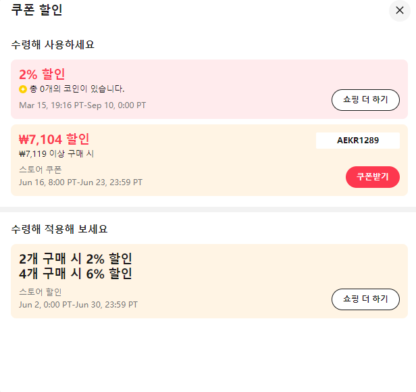Screen dimensions: 416x392
Task: Claim the ₩7,104 coupon with 쿠폰받기
Action: (373, 177)
